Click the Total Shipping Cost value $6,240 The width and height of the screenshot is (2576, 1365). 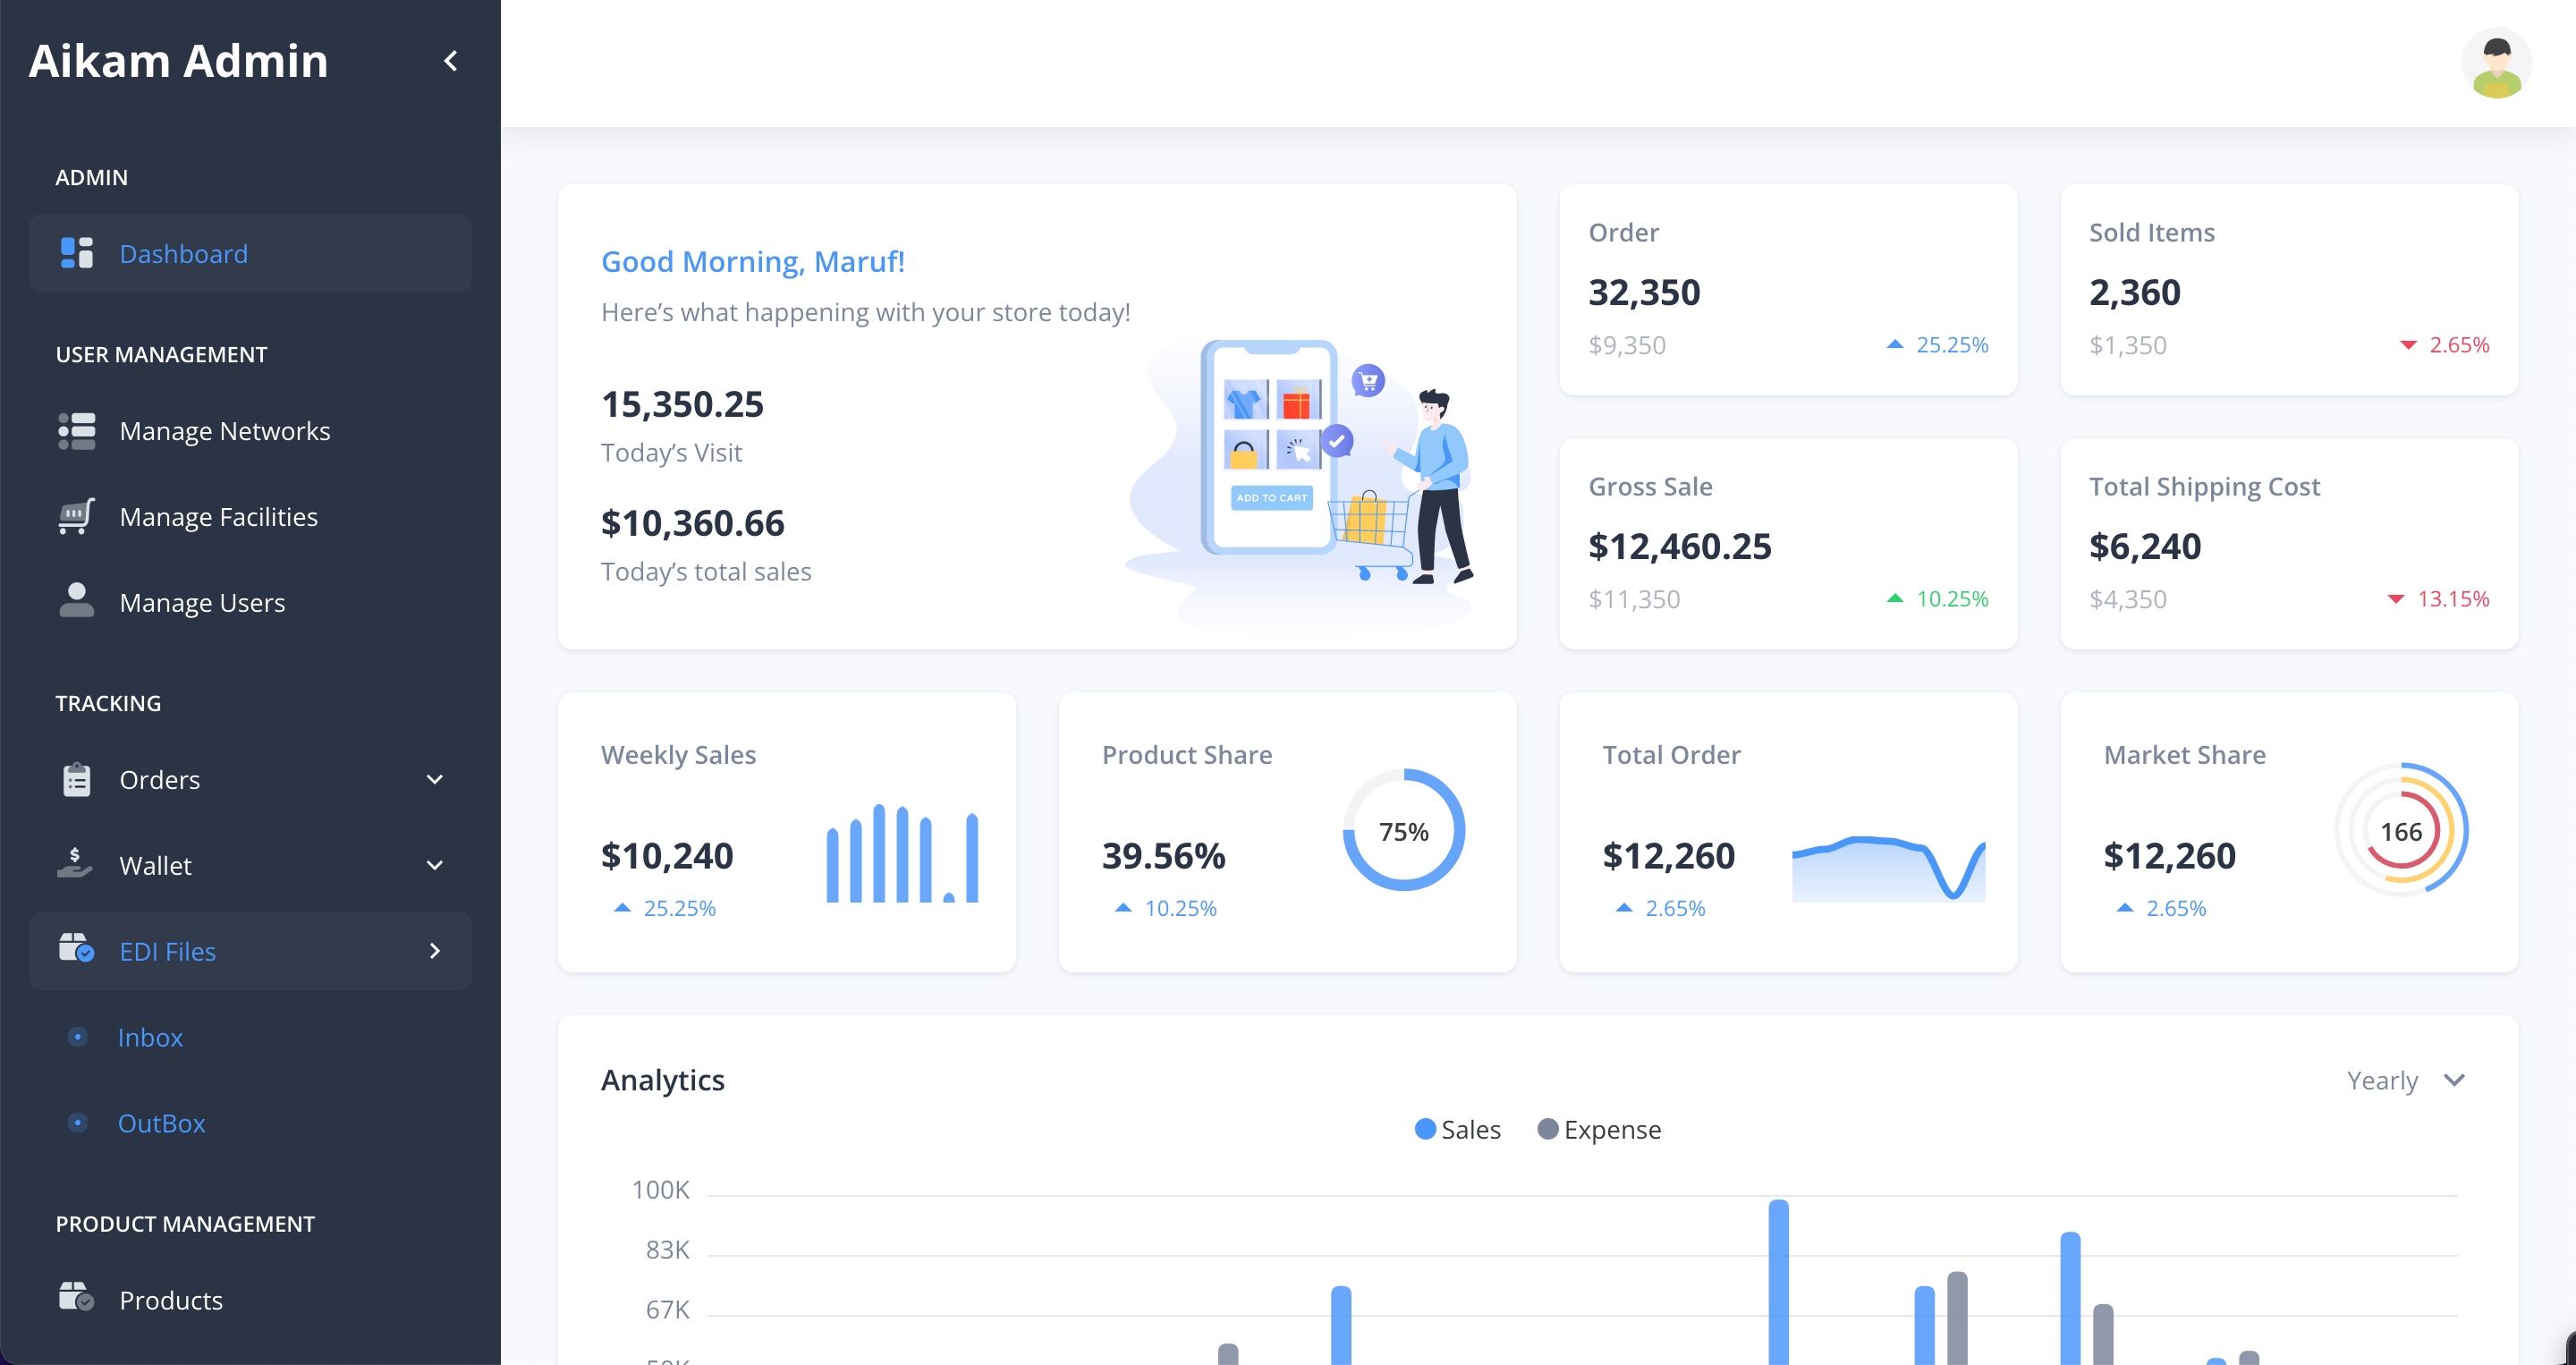[2145, 546]
